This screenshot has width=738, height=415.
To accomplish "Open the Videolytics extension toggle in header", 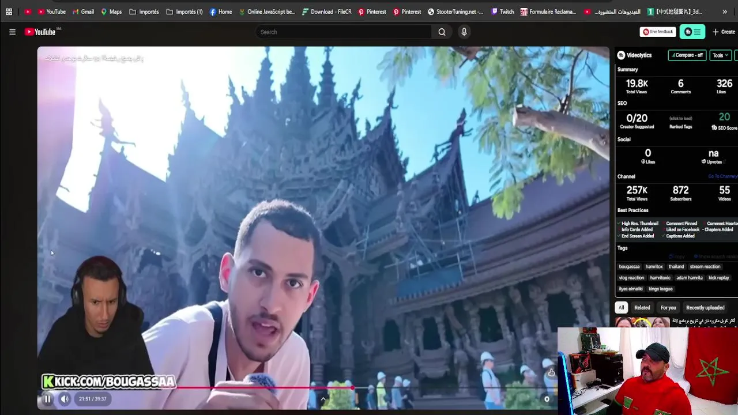I will (692, 32).
